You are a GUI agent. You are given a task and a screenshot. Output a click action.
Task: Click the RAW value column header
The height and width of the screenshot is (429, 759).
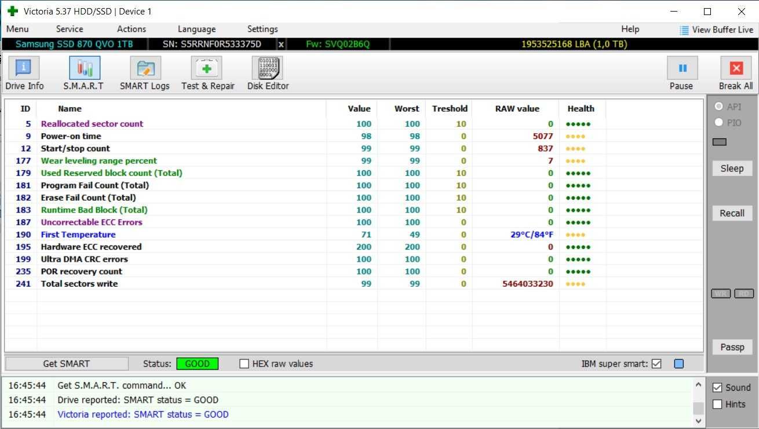[x=517, y=109]
